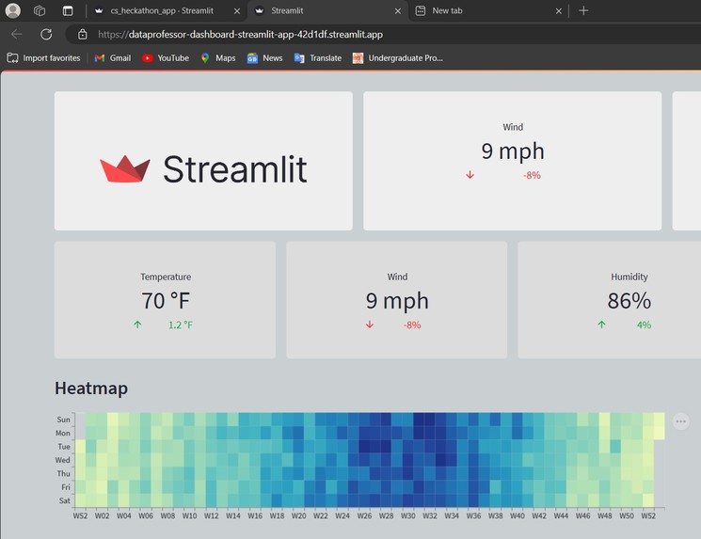Screen dimensions: 701x539
Task: Click the W40 axis label
Action: tap(518, 515)
